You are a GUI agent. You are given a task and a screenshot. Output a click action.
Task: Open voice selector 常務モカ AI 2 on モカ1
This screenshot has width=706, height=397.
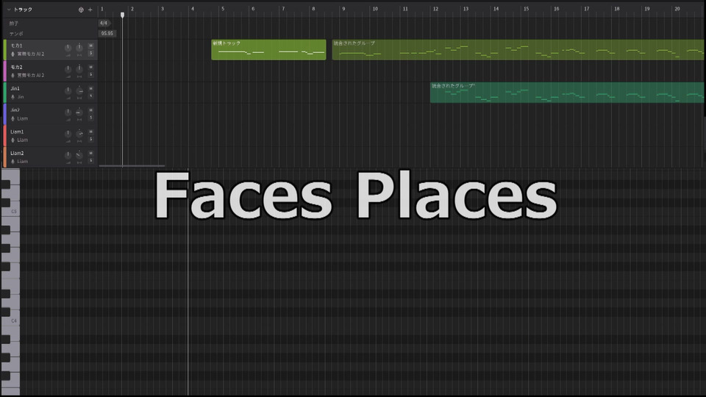31,54
